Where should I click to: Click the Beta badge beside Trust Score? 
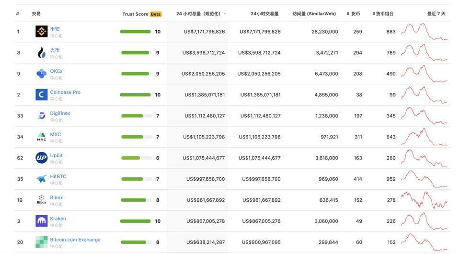click(x=155, y=14)
